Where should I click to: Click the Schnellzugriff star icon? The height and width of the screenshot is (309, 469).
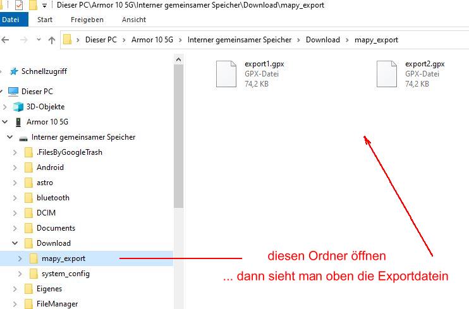click(x=13, y=71)
